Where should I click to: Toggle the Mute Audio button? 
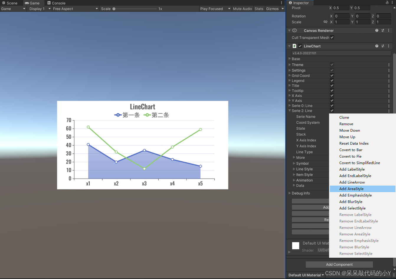243,9
